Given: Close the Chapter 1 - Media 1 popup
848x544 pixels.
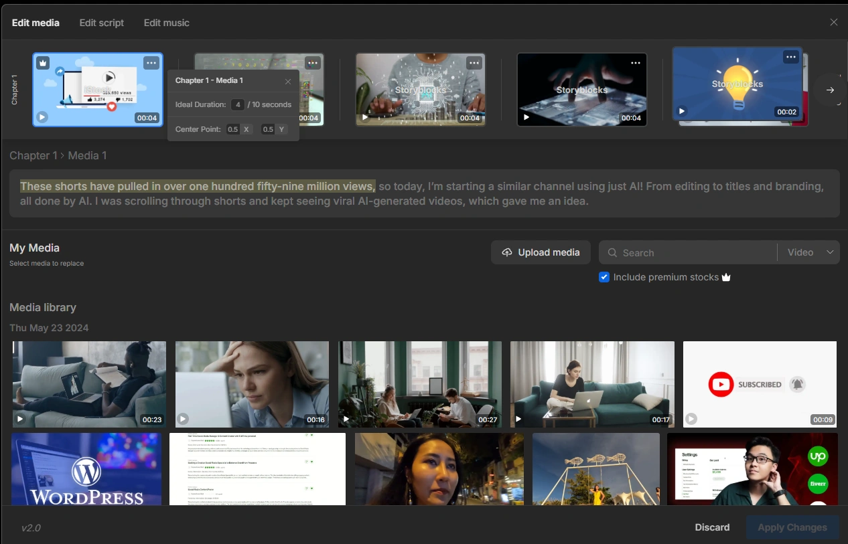Looking at the screenshot, I should point(288,81).
